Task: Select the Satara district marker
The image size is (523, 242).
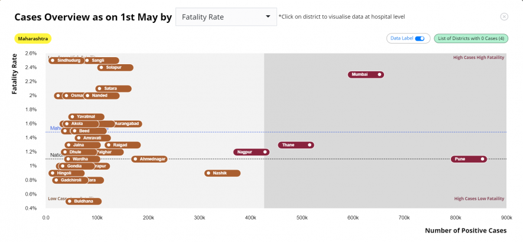Action: coord(99,88)
